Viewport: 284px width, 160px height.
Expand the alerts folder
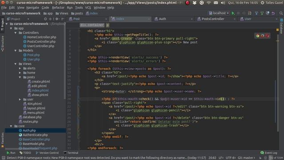click(20, 68)
